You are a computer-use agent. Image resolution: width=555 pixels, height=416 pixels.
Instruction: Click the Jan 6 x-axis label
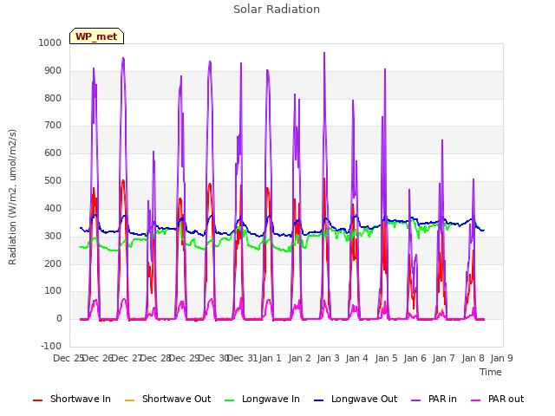[x=415, y=358]
